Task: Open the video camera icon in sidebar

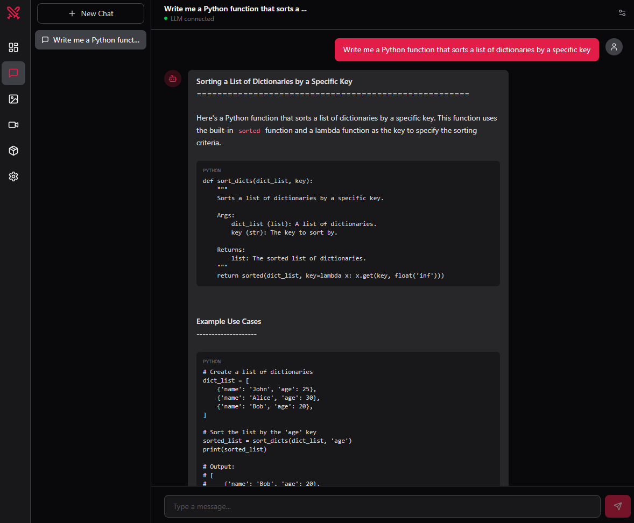Action: coord(13,125)
